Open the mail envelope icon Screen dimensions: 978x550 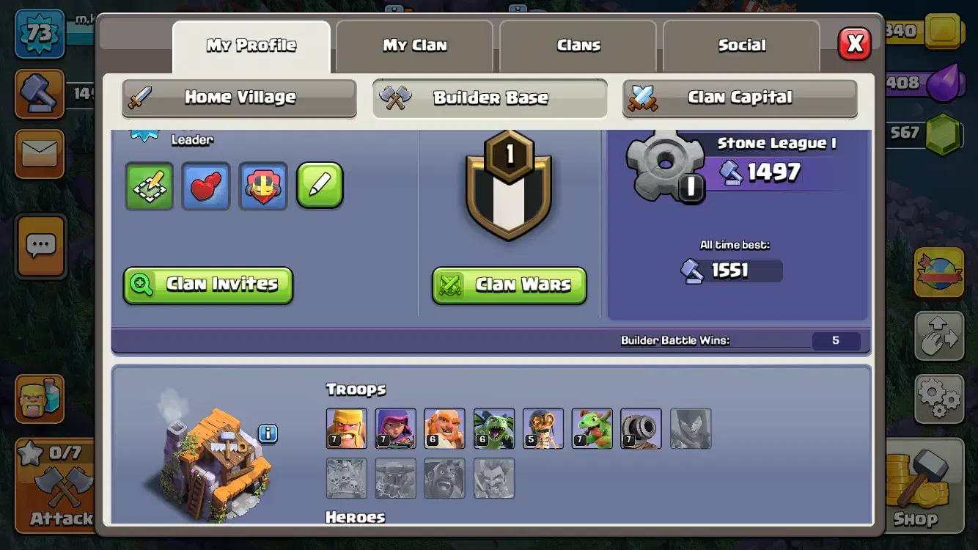[x=40, y=154]
